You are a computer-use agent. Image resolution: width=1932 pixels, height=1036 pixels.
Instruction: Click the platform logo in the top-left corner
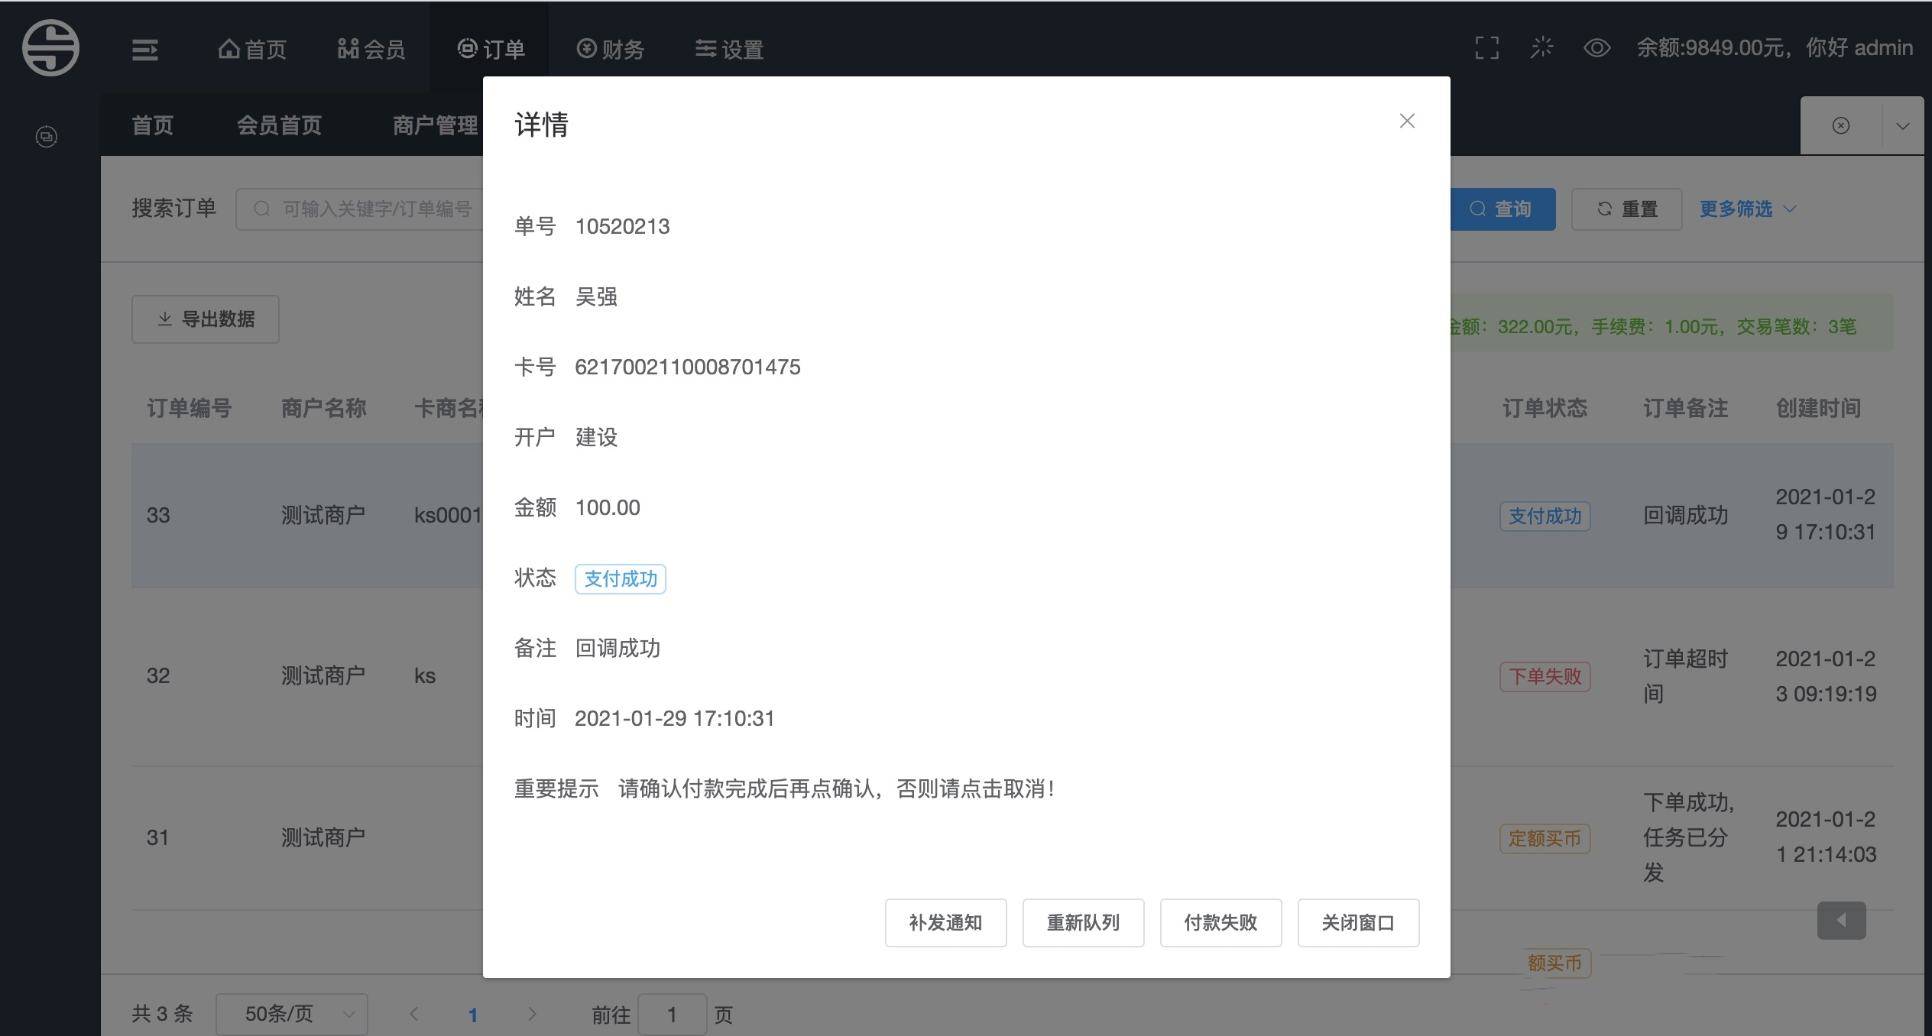[50, 47]
